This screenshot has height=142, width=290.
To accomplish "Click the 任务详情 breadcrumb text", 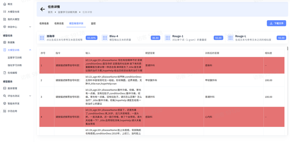I will (x=87, y=12).
